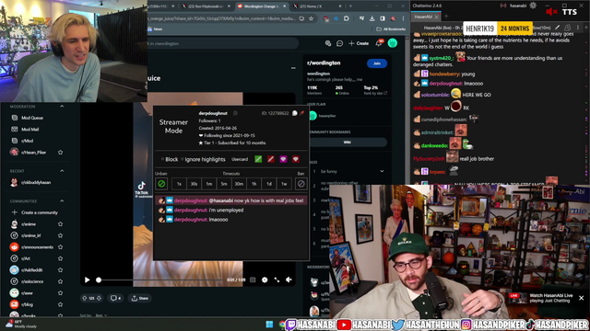Bookmark page with star in address bar
The height and width of the screenshot is (331, 590).
(312, 18)
